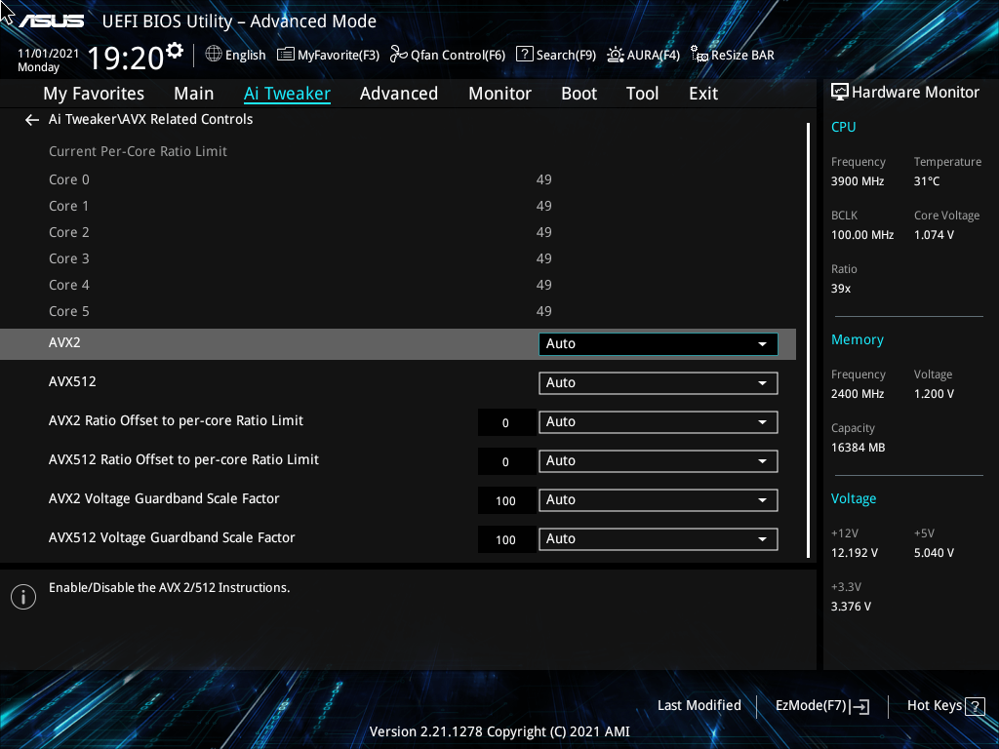Screen dimensions: 999x749
Task: Click the 49 ratio value for Core 0
Action: (x=544, y=179)
